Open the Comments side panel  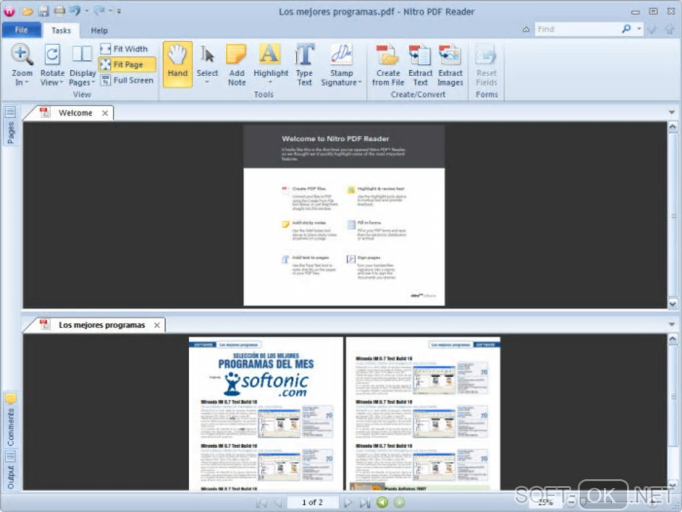[x=11, y=420]
